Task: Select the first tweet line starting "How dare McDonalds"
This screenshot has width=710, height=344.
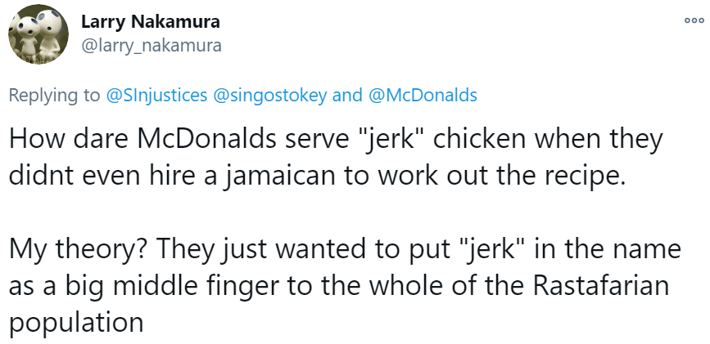Action: (x=336, y=140)
